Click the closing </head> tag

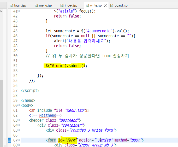pyautogui.click(x=28, y=101)
